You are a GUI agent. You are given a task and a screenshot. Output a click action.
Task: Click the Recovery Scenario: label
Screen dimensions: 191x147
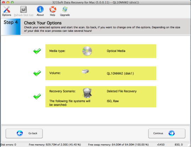tap(62, 91)
